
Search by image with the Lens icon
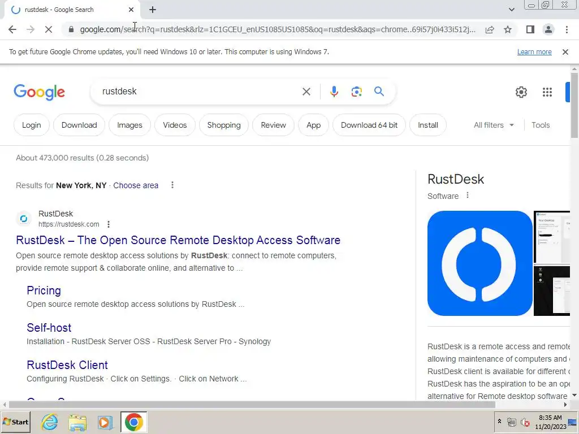point(356,92)
